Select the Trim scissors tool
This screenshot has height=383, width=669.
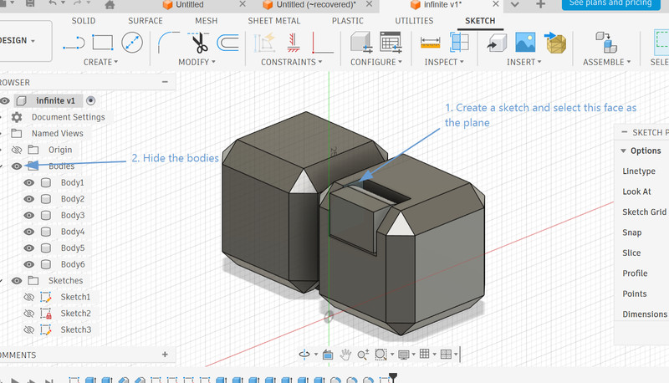point(198,43)
